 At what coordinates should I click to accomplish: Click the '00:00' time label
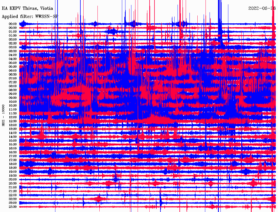click(x=13, y=24)
